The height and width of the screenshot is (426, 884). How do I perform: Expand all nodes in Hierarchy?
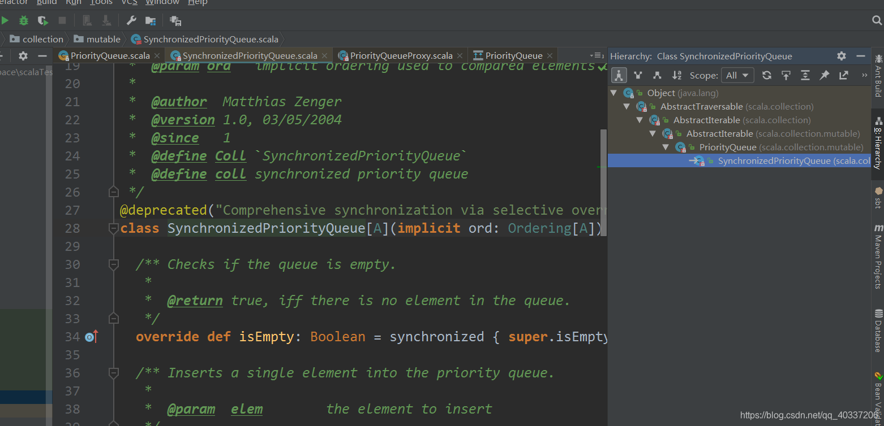[805, 75]
